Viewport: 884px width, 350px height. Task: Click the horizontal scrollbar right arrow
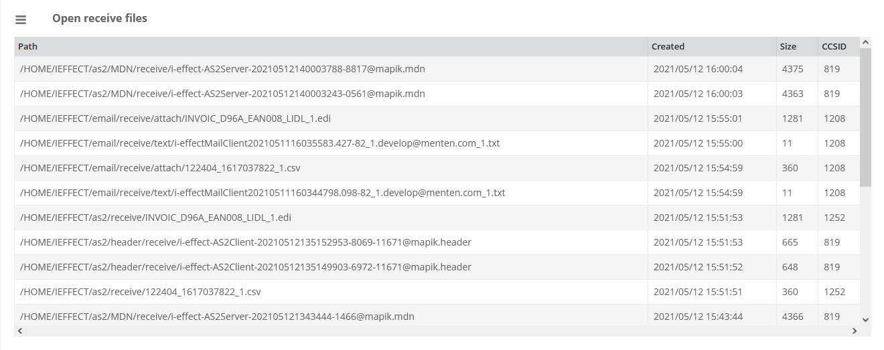[x=855, y=331]
